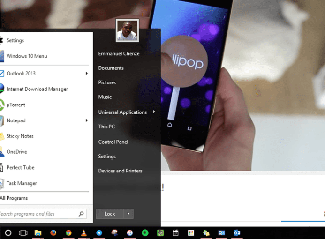
Task: Open Universal Applications submenu
Action: pyautogui.click(x=122, y=112)
